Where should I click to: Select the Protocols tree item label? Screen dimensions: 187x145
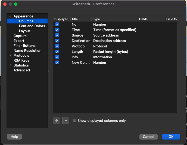coord(21,55)
